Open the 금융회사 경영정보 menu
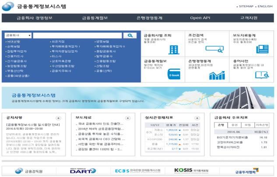 35,18
